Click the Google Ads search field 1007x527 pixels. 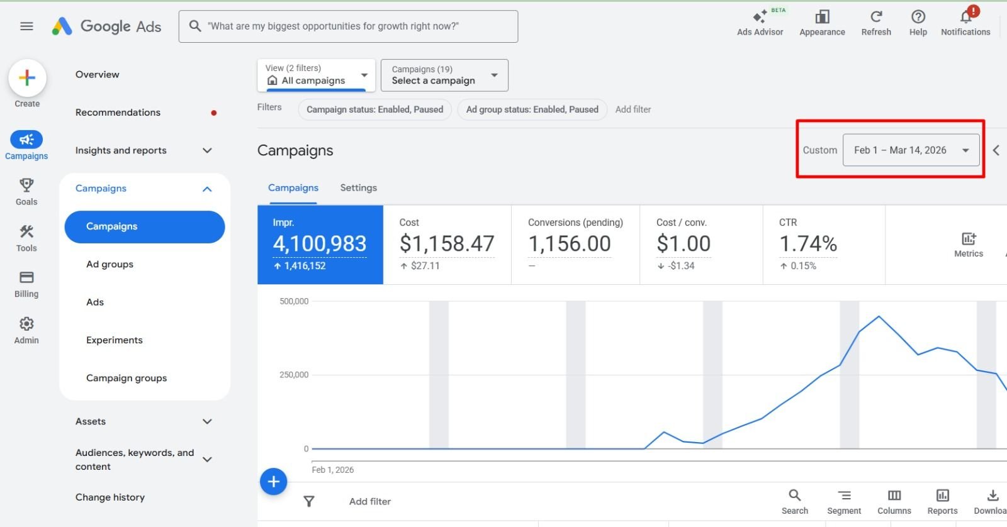coord(348,26)
